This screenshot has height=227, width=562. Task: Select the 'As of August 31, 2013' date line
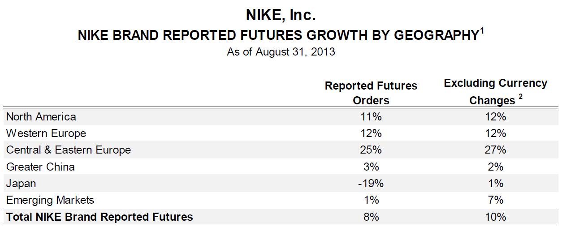[281, 51]
